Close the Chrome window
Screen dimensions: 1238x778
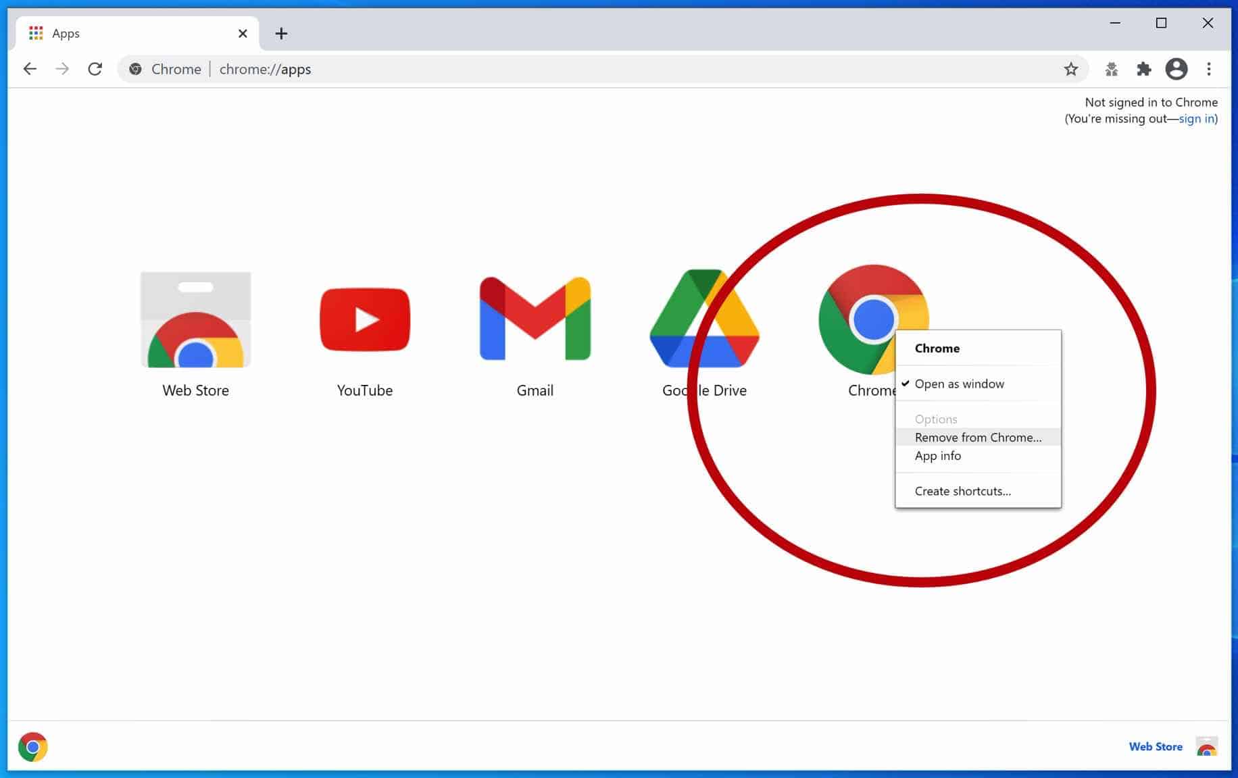coord(1208,23)
